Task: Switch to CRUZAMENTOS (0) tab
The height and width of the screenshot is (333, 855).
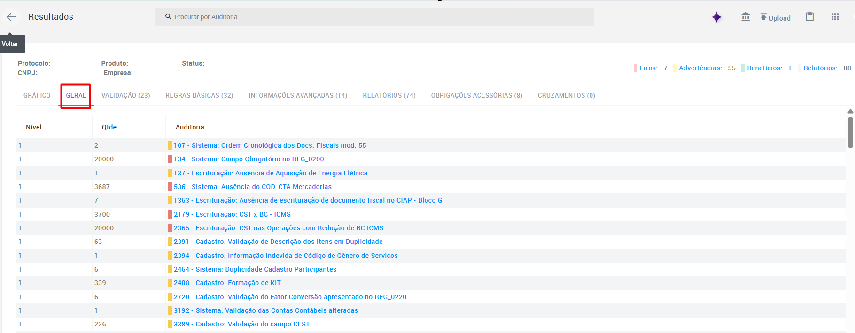Action: point(566,95)
